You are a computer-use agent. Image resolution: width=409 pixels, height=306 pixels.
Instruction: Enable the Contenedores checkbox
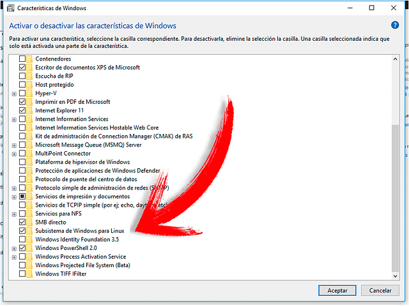(22, 59)
